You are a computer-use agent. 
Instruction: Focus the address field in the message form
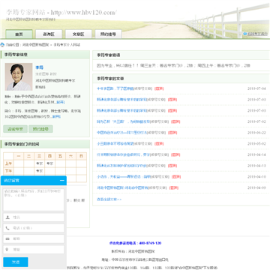pyautogui.click(x=34, y=250)
